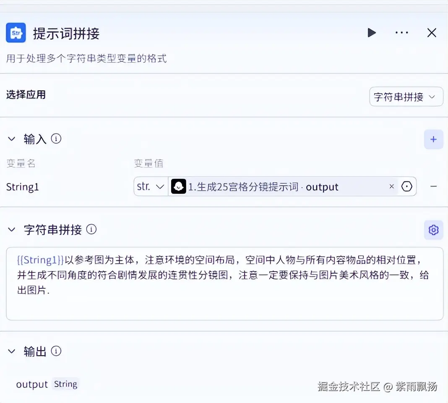Viewport: 448px width, 403px height.
Task: Open the gear settings for 字符串拼接
Action: tap(433, 230)
